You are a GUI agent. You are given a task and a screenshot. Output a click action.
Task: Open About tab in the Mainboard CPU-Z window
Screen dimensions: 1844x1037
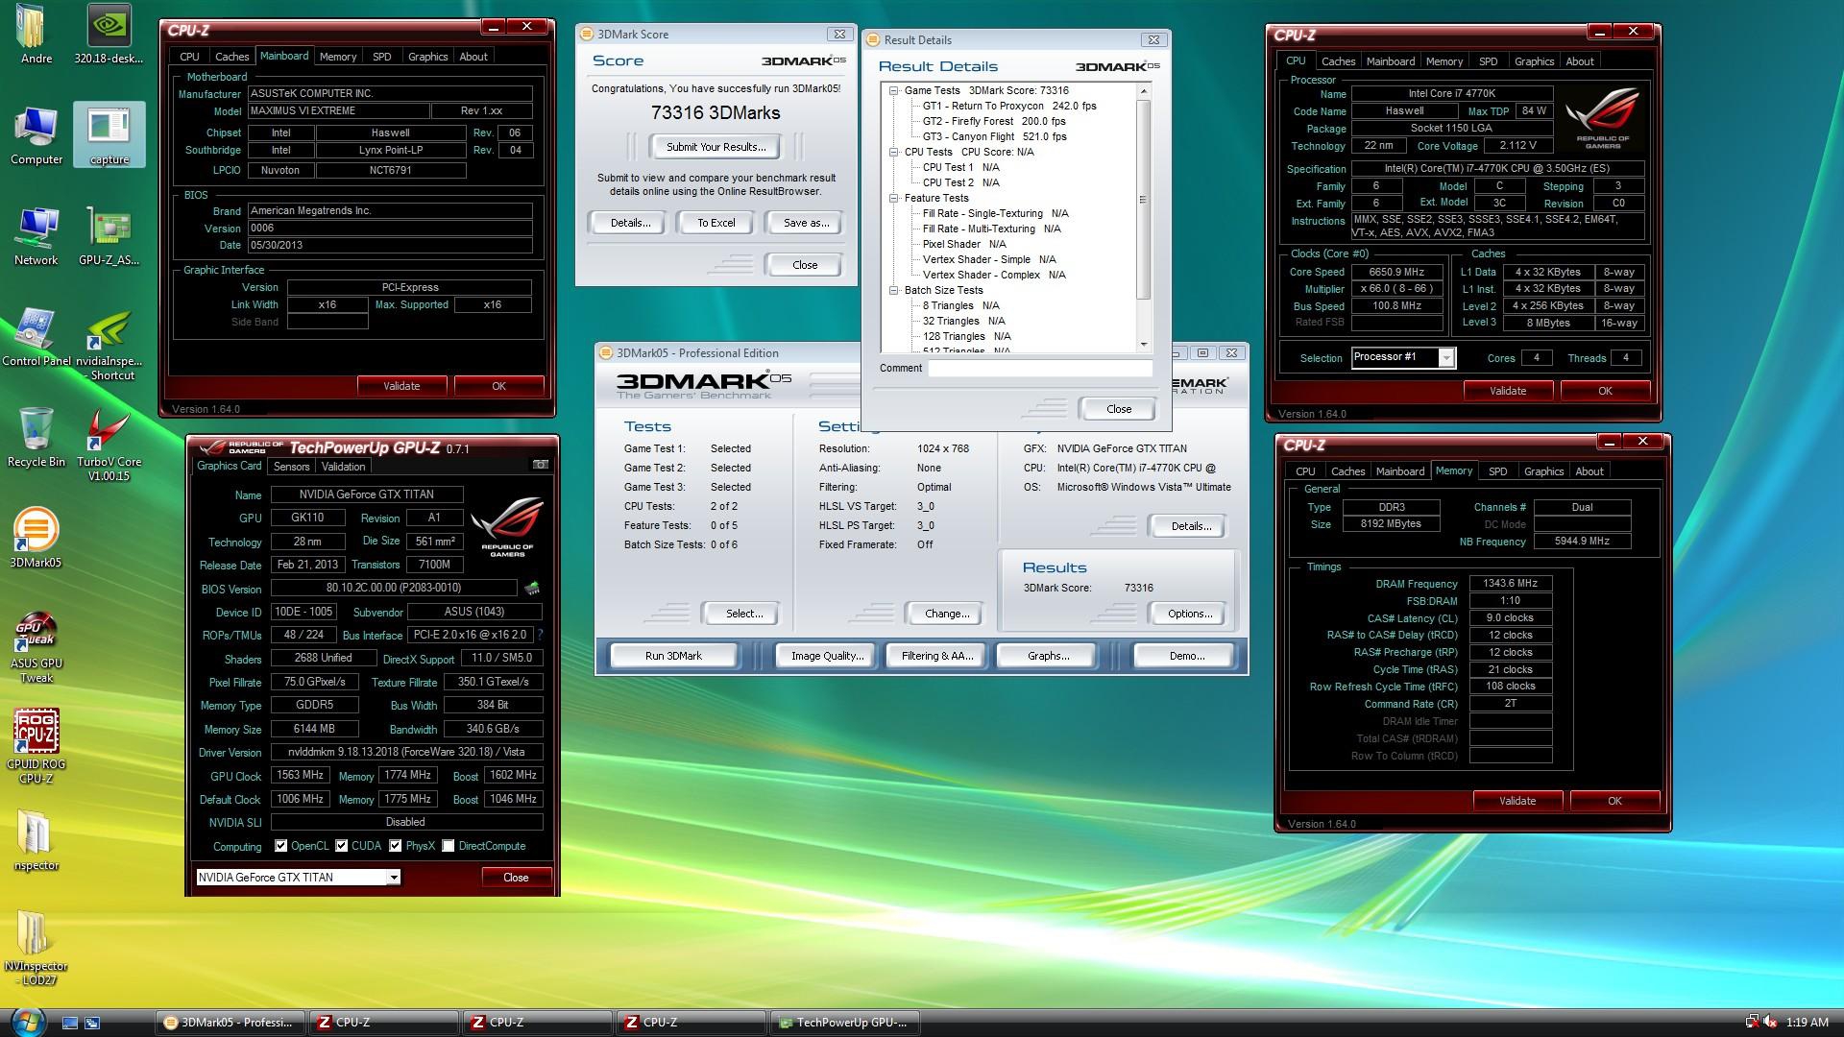[473, 57]
